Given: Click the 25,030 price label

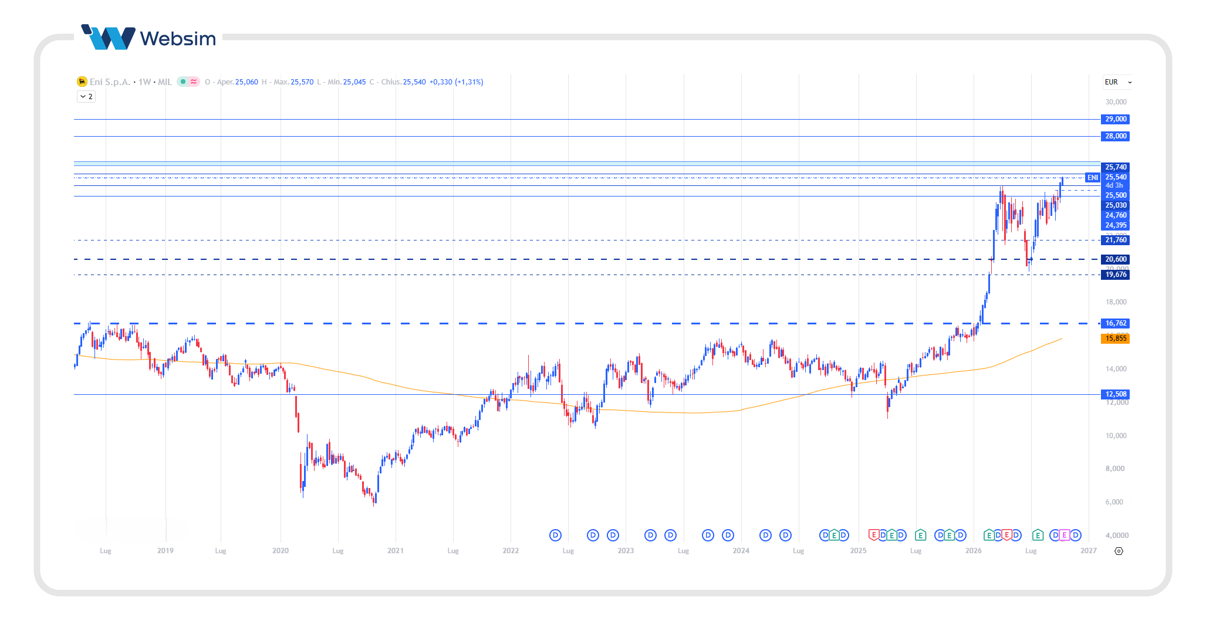Looking at the screenshot, I should 1115,205.
